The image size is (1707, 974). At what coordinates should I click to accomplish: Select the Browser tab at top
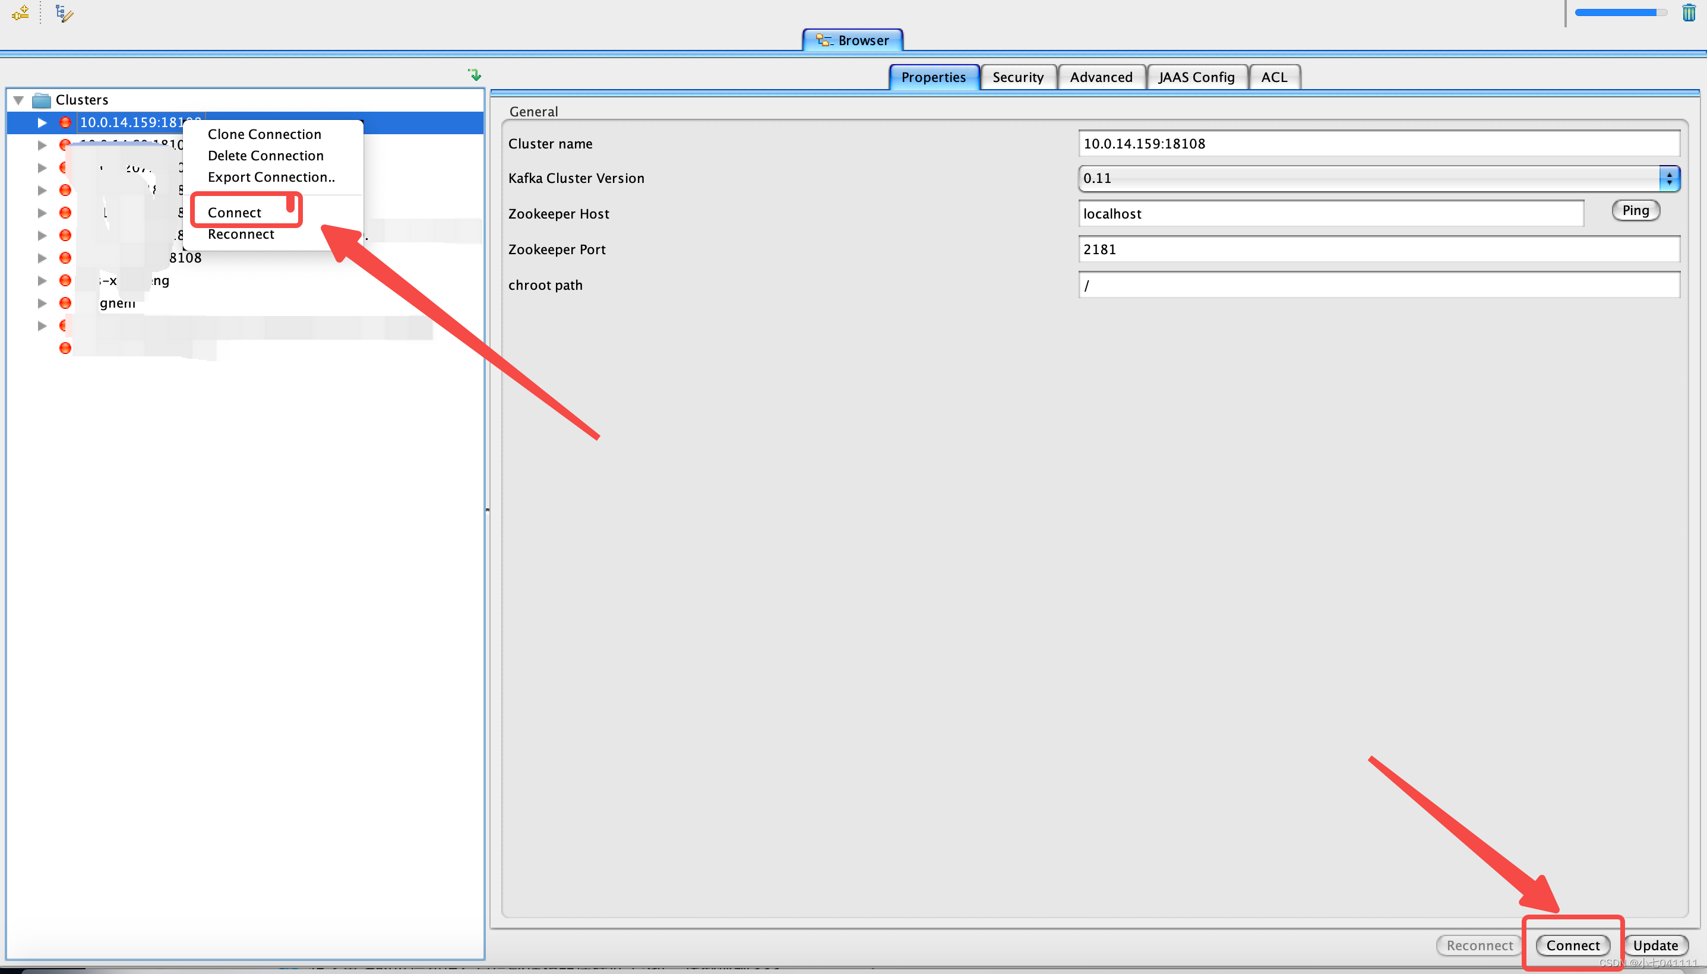click(853, 40)
